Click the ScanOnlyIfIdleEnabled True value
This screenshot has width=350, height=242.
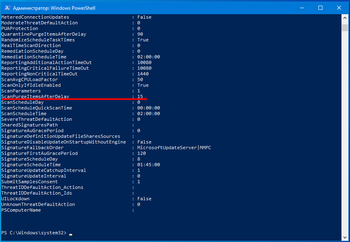pos(143,85)
